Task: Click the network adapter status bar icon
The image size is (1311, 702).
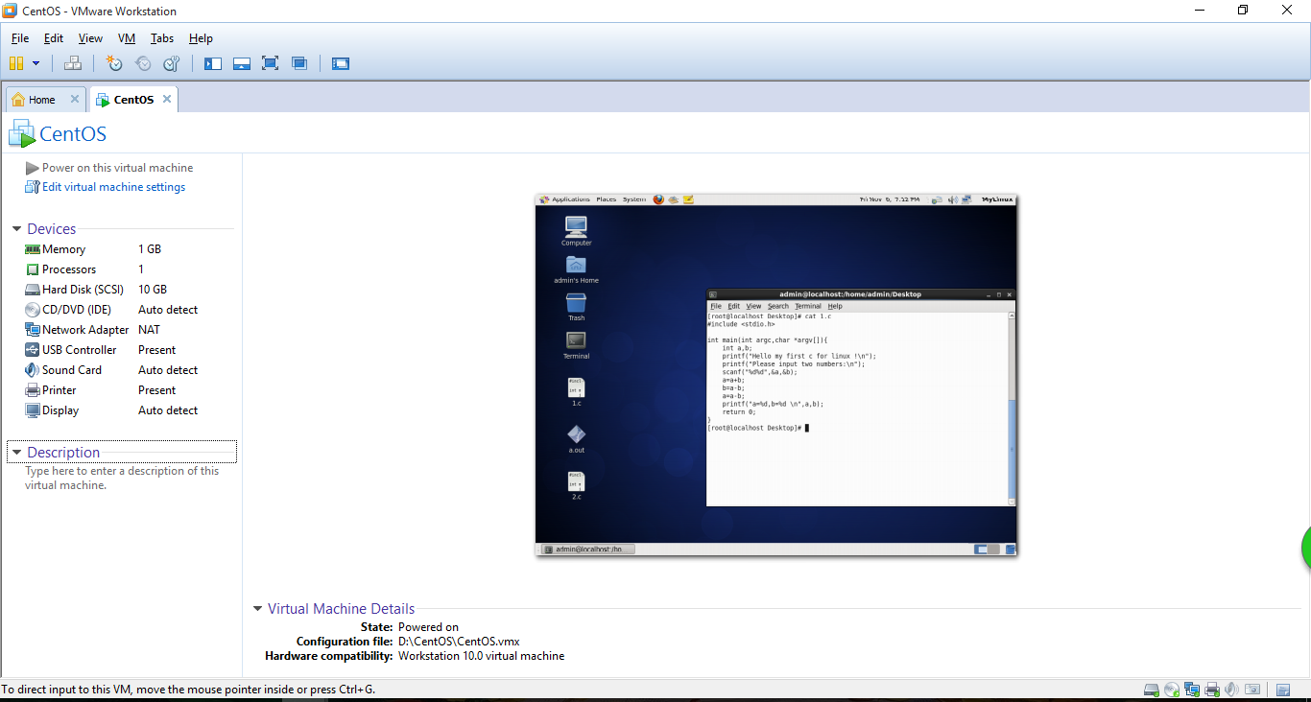Action: tap(1192, 690)
